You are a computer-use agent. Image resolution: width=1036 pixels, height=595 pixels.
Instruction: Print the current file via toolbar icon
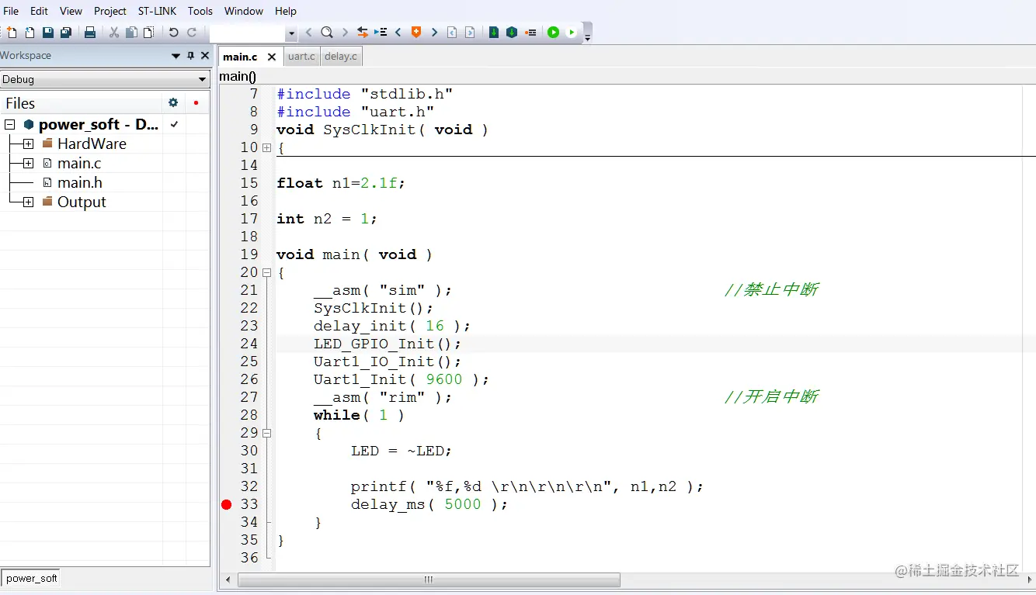(x=90, y=33)
